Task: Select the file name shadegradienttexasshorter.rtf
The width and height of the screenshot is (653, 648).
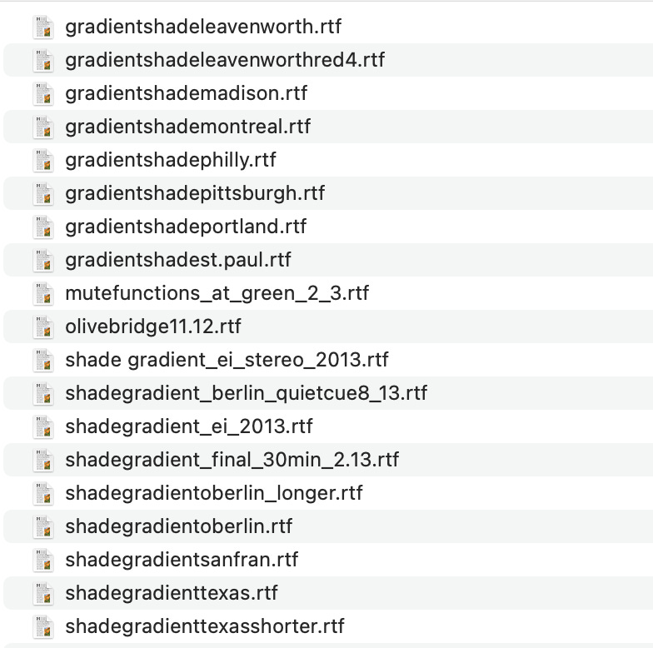Action: click(x=205, y=626)
